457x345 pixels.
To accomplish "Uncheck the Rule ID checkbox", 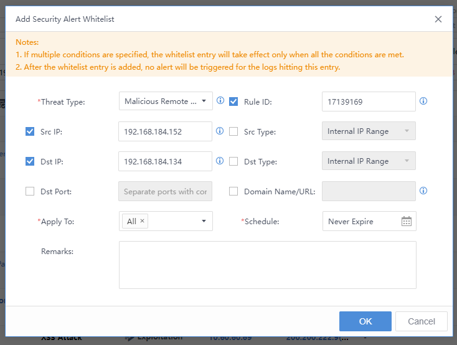I will tap(233, 102).
